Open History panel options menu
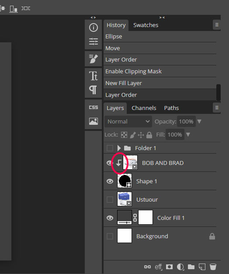This screenshot has height=274, width=229. point(217,25)
